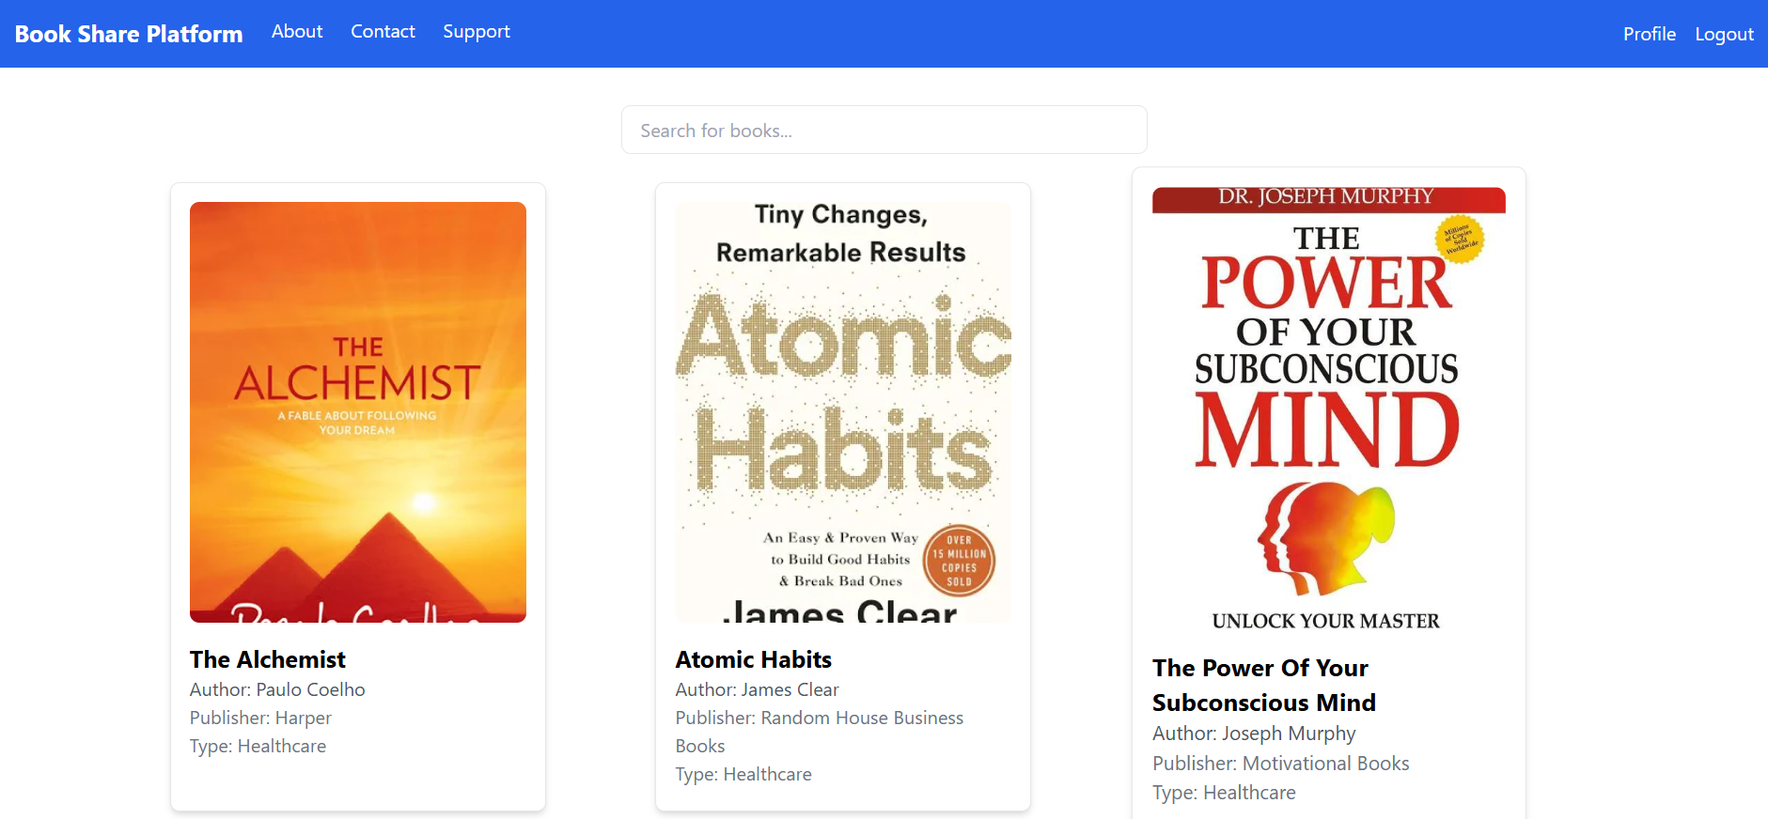Open The Power Of Your Subconscious Mind title
The width and height of the screenshot is (1768, 819).
tap(1263, 685)
